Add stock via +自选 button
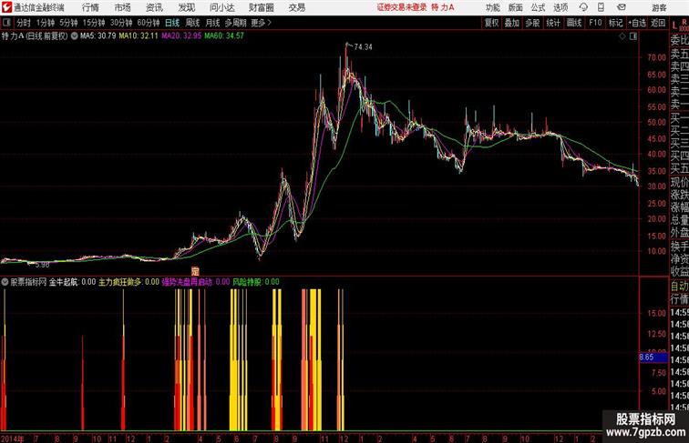The height and width of the screenshot is (443, 689). (x=637, y=23)
